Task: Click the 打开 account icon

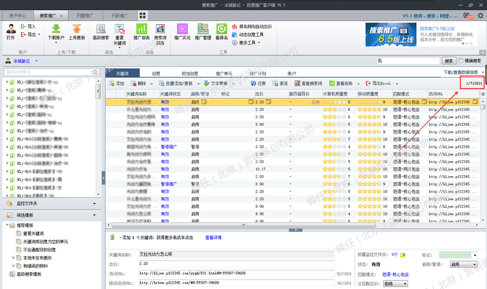Action: point(11,29)
